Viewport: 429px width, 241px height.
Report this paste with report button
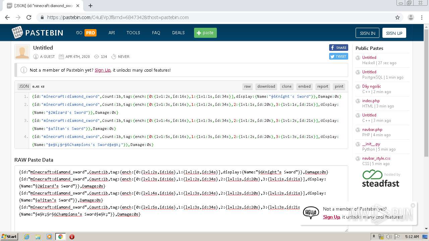(x=323, y=86)
